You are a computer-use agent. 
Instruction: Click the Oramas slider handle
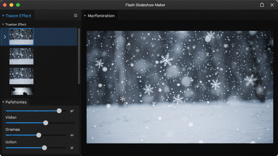(x=39, y=135)
